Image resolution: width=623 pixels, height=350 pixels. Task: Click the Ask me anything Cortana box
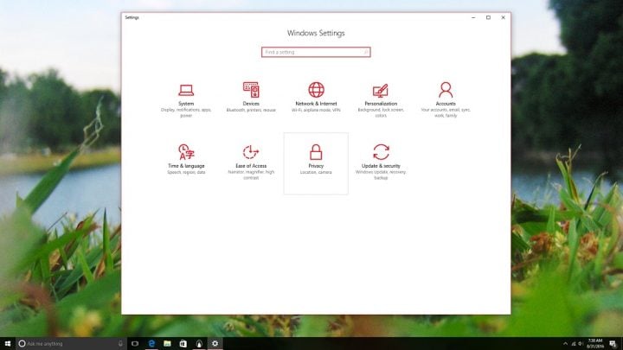click(x=71, y=343)
